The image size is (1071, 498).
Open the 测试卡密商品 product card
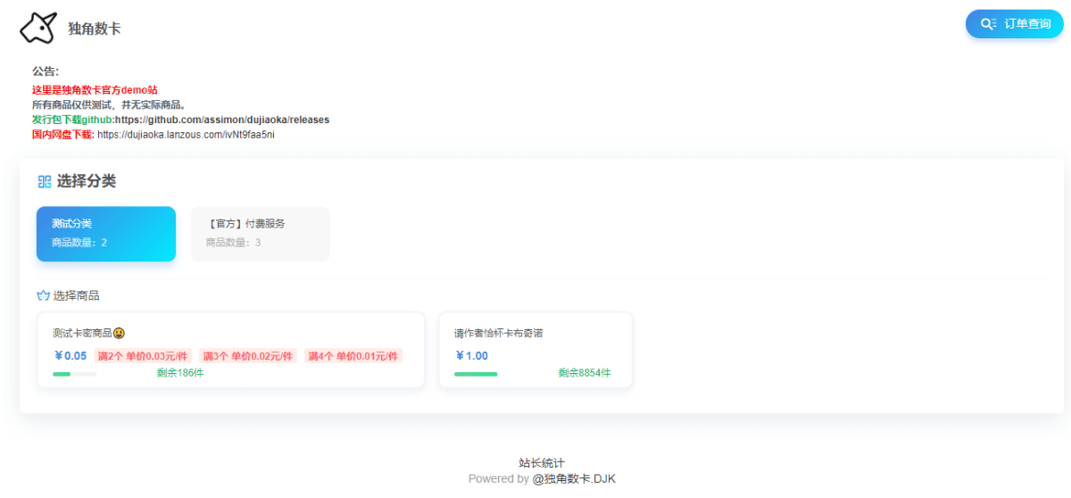[x=231, y=350]
